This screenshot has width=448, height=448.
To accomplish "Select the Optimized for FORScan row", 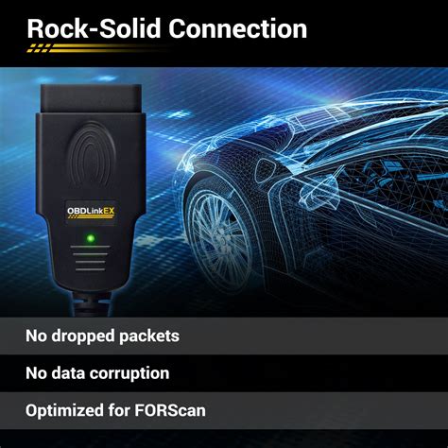I will tap(224, 410).
